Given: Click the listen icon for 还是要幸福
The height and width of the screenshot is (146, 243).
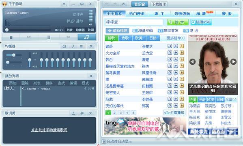Looking at the screenshot, I should click(x=170, y=86).
